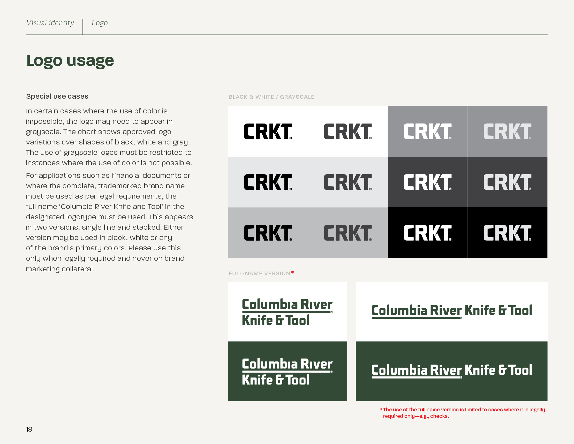The height and width of the screenshot is (444, 574).
Task: Pick white CRKT logo on top-row medium gray tile
Action: click(428, 131)
